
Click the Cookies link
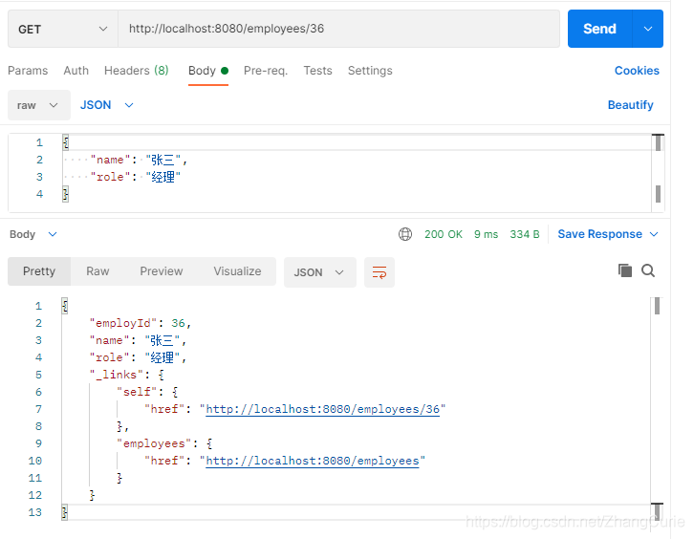[637, 71]
